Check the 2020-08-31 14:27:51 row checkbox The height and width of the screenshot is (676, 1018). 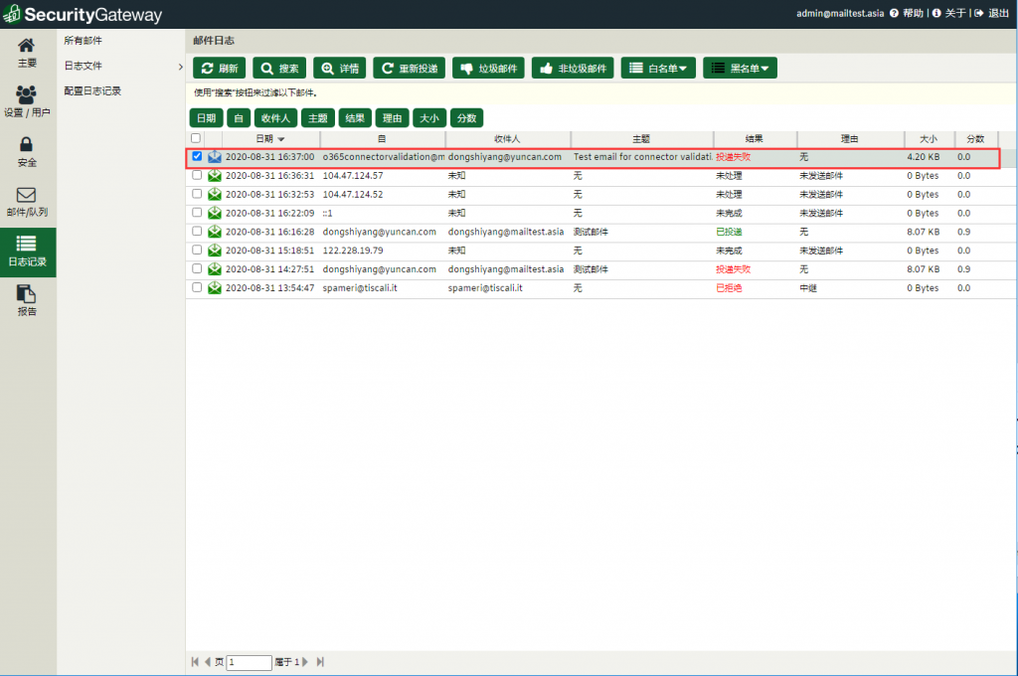tap(197, 268)
